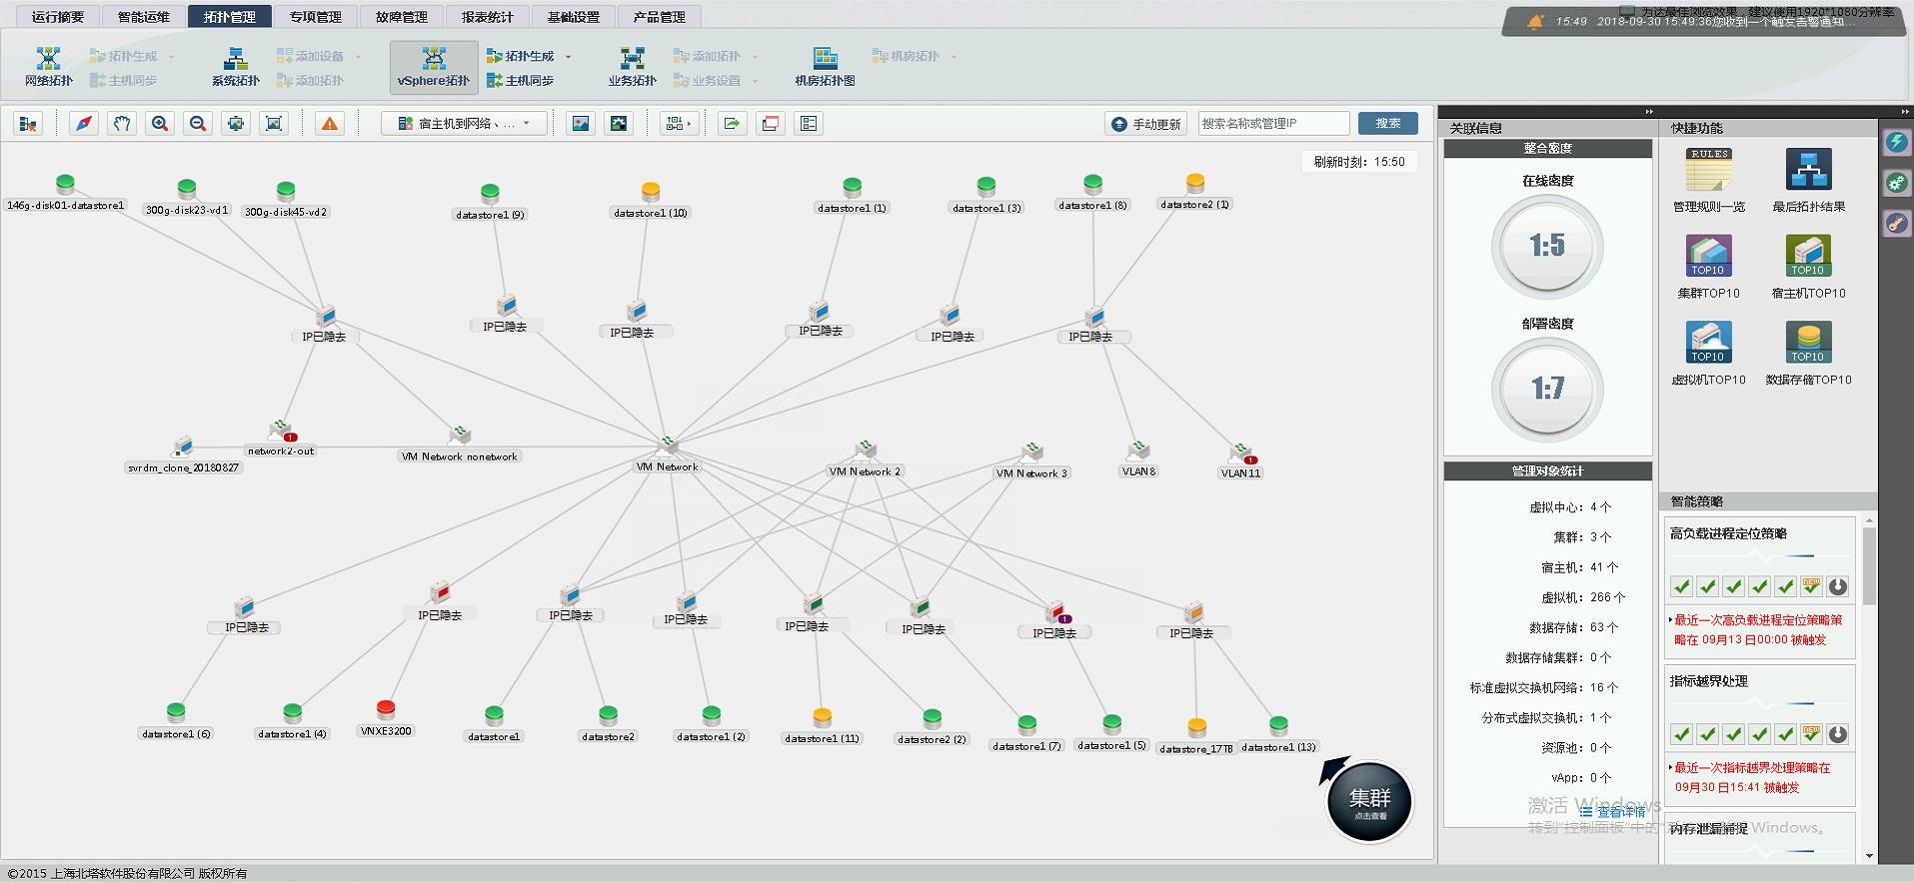This screenshot has width=1914, height=883.
Task: Switch to 故障管理 tab
Action: click(x=401, y=17)
